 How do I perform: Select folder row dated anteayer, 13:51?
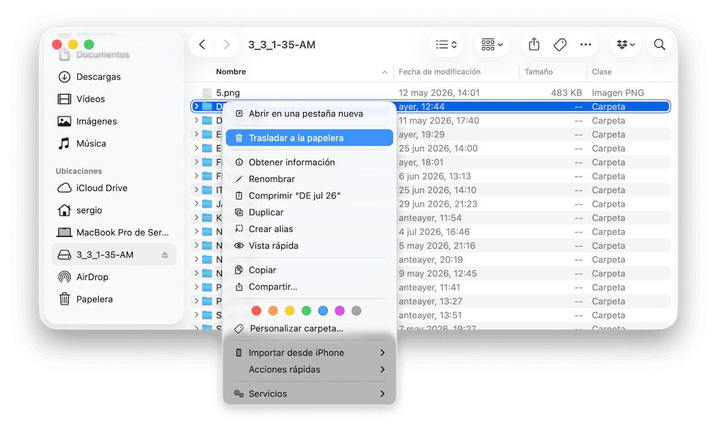coord(431,315)
